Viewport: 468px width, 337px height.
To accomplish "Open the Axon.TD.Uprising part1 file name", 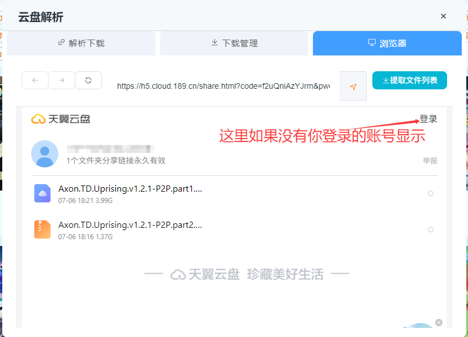I will pos(130,189).
